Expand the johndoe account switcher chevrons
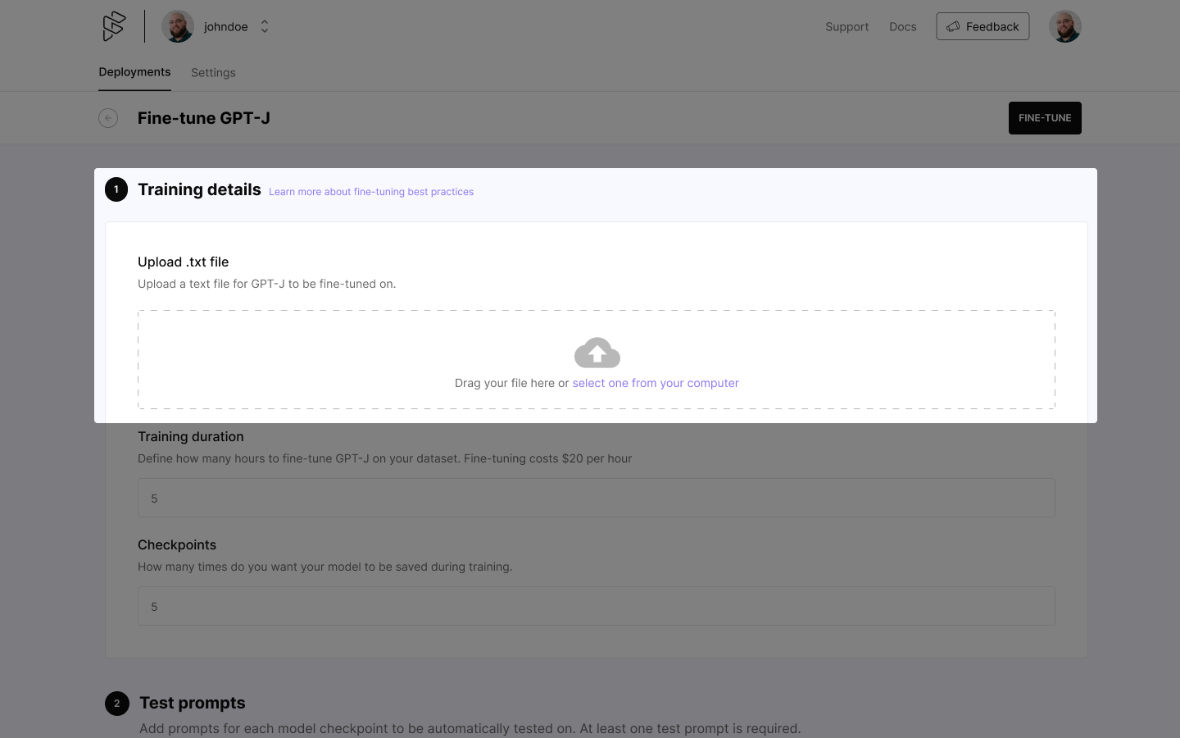 click(x=265, y=26)
